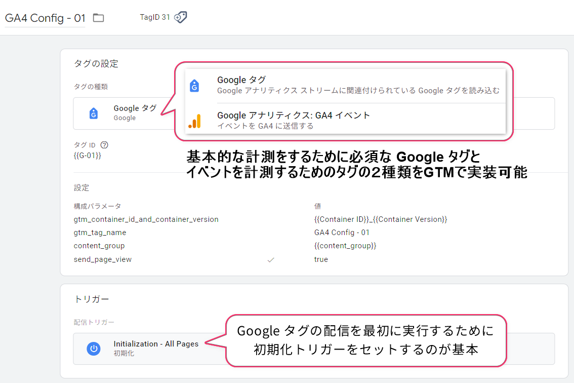
Task: Click the {{G-01}} tag ID value
Action: pyautogui.click(x=87, y=156)
